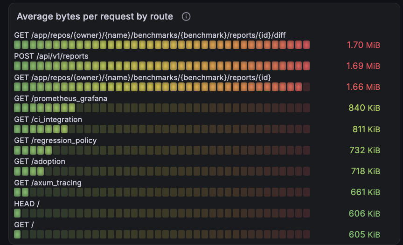Select the GET reports/{id}/diff route label

tap(150, 35)
